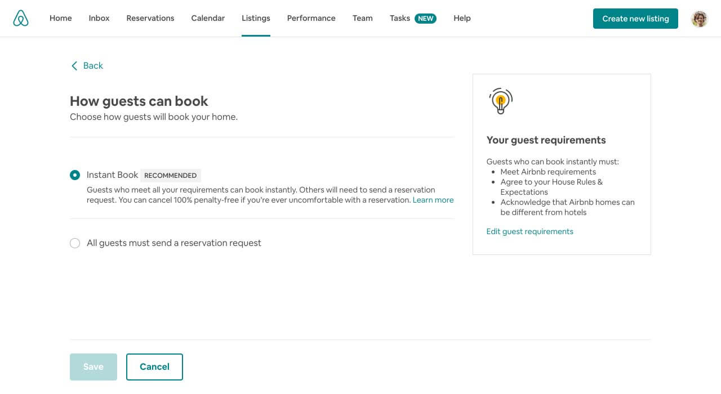This screenshot has width=721, height=394.
Task: Click the lightbulb icon above guest requirements
Action: 501,101
